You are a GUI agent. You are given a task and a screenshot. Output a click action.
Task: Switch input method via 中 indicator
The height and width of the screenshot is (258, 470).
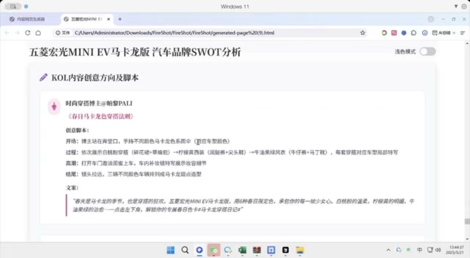pos(420,250)
